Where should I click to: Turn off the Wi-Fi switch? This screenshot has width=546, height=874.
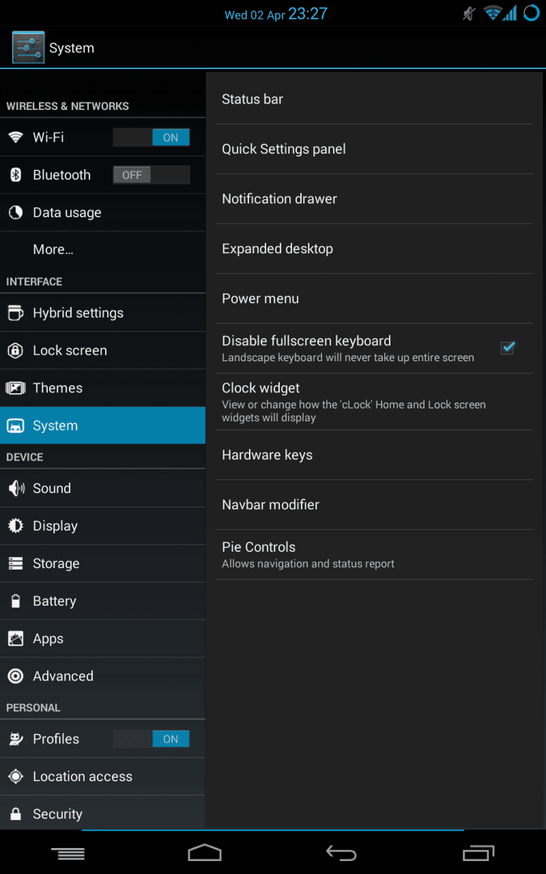pyautogui.click(x=151, y=137)
